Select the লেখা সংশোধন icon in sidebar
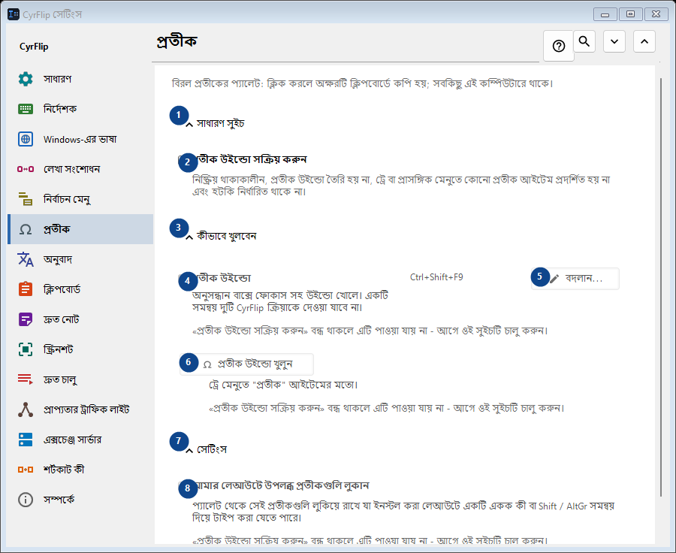Image resolution: width=676 pixels, height=553 pixels. (26, 169)
